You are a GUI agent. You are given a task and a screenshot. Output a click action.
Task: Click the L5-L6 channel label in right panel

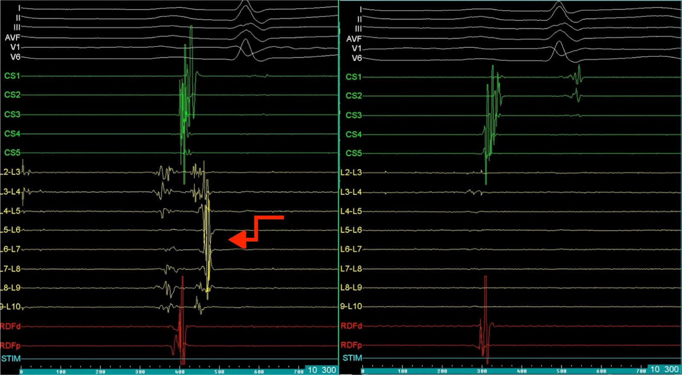[x=351, y=230]
